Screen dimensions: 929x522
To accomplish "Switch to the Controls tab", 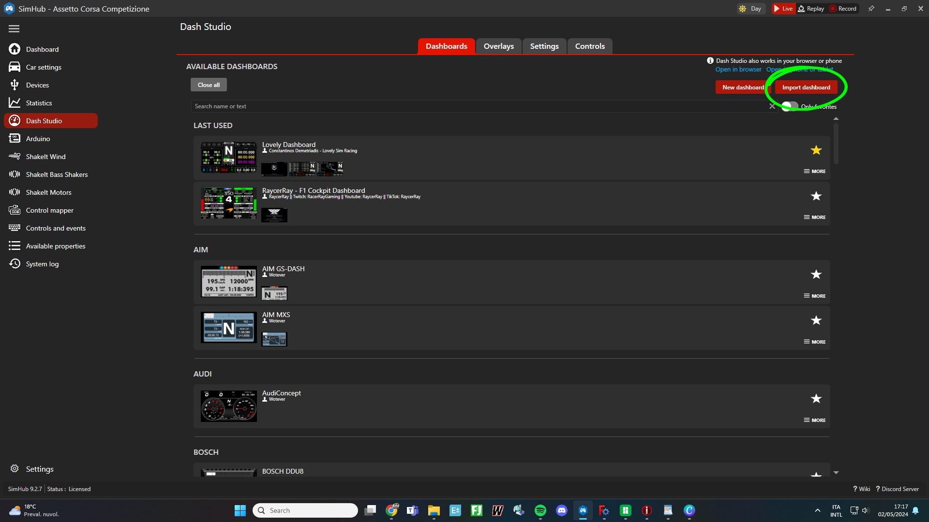I will point(590,46).
